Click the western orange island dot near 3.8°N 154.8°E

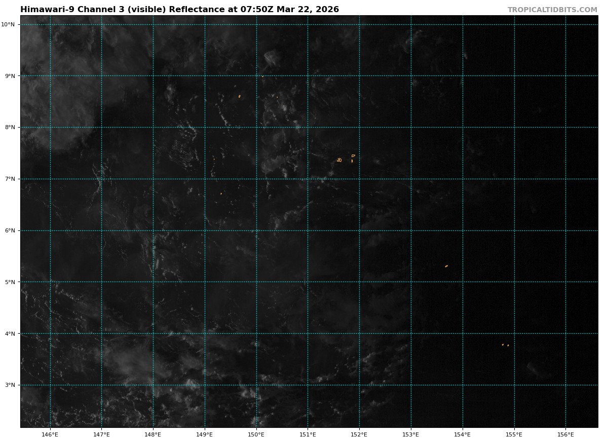click(503, 345)
